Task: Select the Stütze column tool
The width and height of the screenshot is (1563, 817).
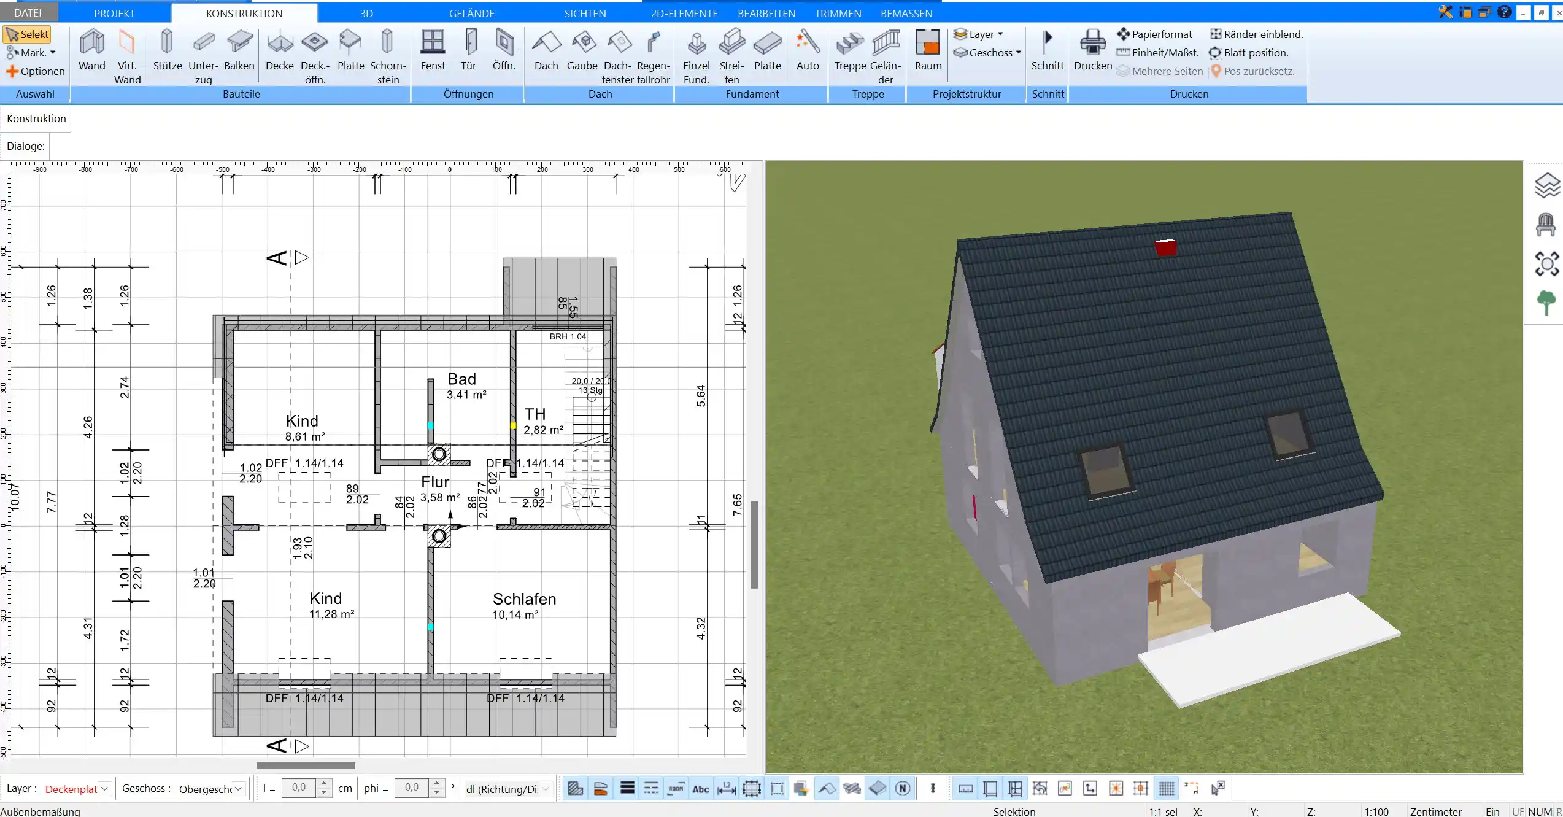Action: 167,50
